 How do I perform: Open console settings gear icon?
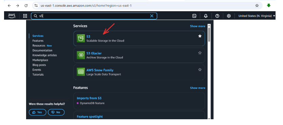(x=229, y=16)
